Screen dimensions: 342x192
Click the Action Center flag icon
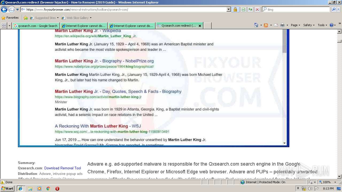(317, 189)
